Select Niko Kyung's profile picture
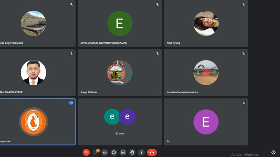The image size is (280, 157). coord(206,23)
